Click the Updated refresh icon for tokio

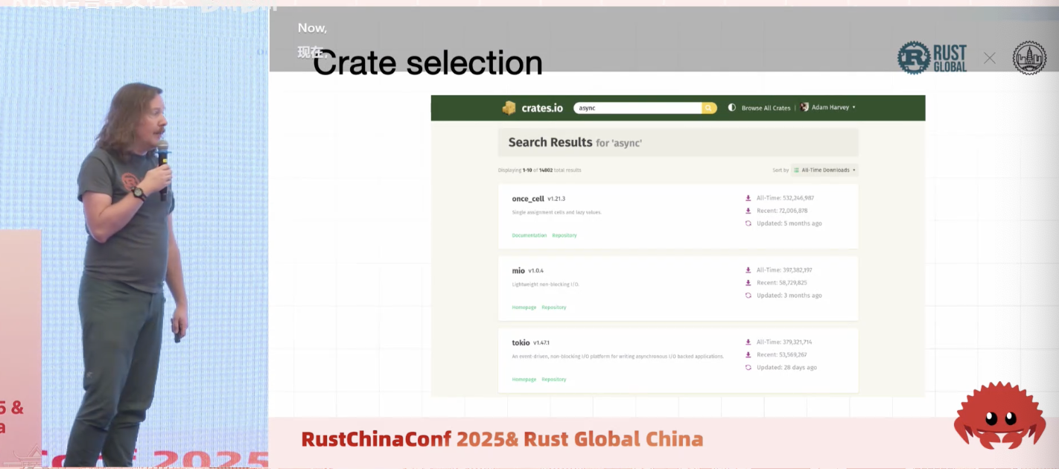748,368
